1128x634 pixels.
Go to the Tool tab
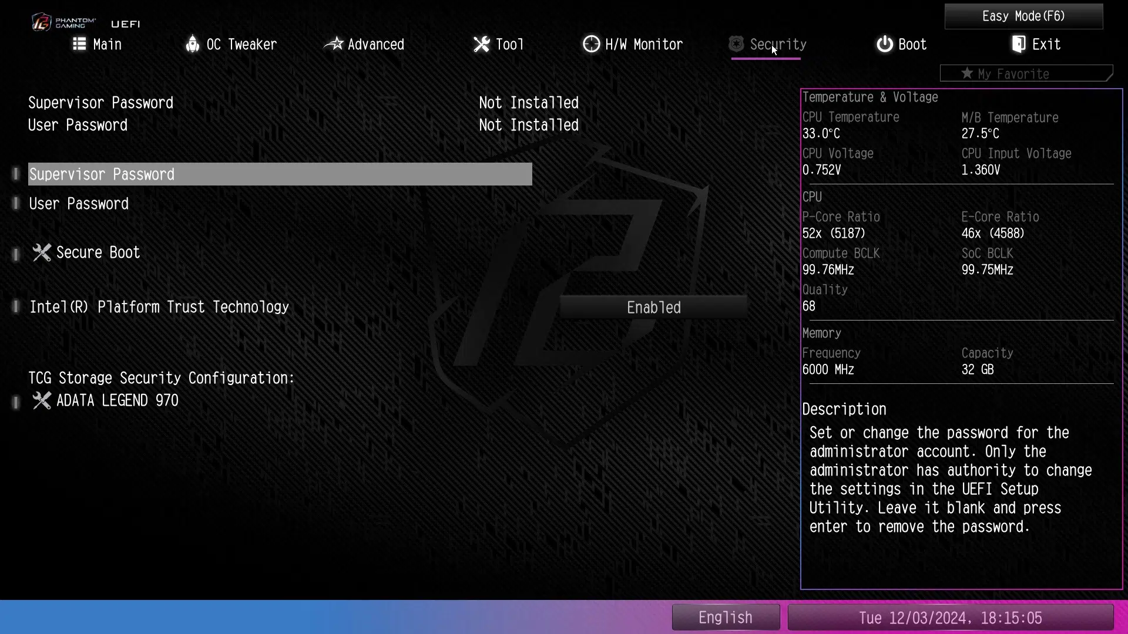(x=498, y=44)
